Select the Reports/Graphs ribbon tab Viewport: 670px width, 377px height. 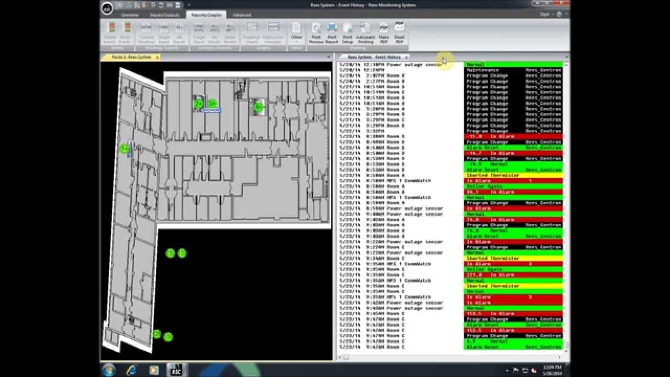(x=206, y=15)
